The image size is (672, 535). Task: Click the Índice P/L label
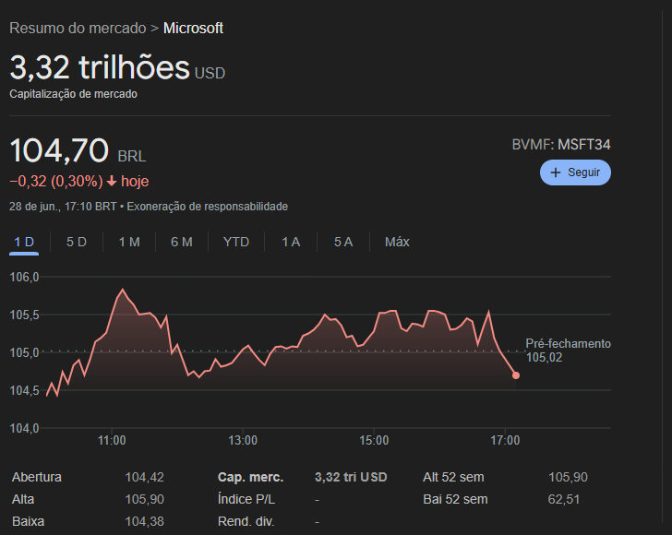pos(246,499)
